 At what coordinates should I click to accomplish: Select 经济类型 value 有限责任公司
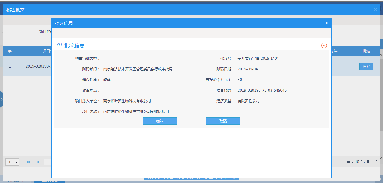click(249, 101)
